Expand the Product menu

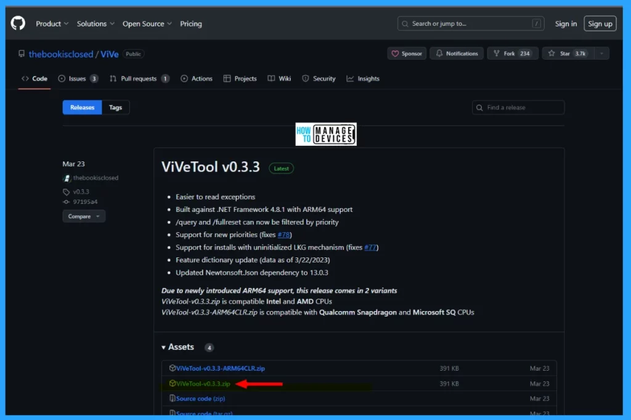tap(52, 24)
